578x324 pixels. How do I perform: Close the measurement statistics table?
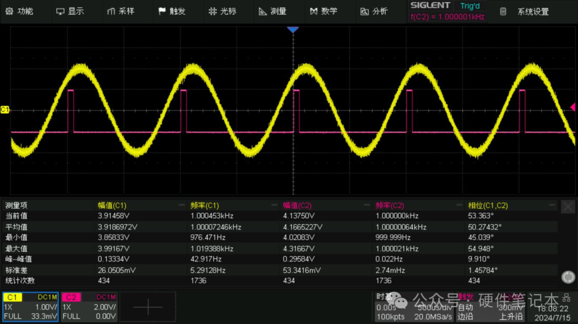568,207
